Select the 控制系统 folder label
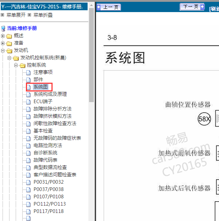 tap(36, 65)
